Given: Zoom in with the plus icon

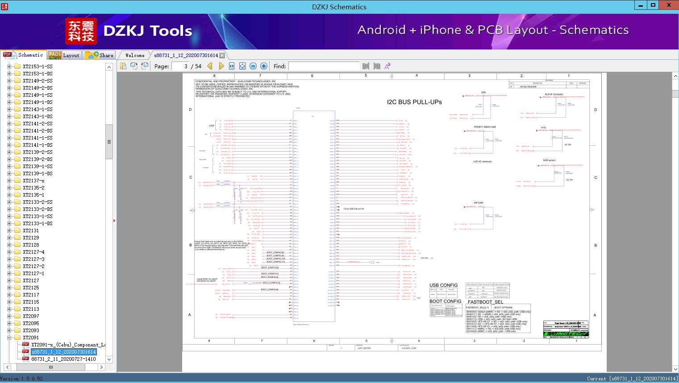Looking at the screenshot, I should 264,66.
